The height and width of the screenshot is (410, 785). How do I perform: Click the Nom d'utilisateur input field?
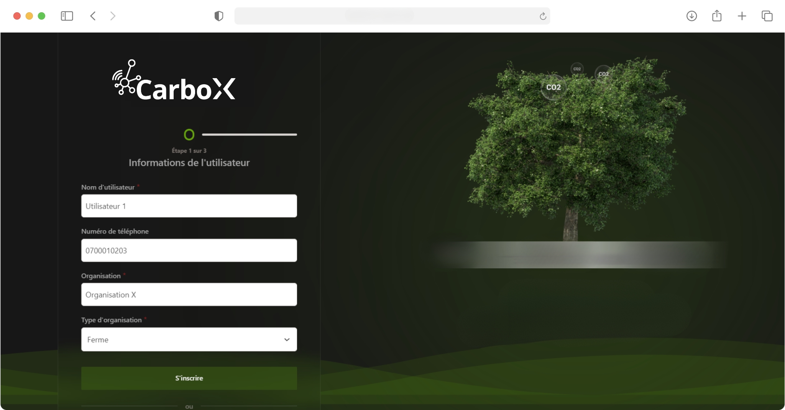point(189,206)
